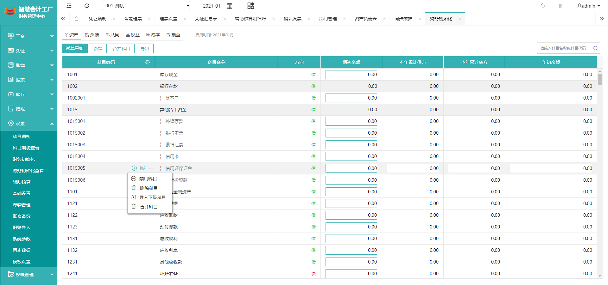
Task: Click the 期初余额 input for 基本户
Action: pos(351,98)
